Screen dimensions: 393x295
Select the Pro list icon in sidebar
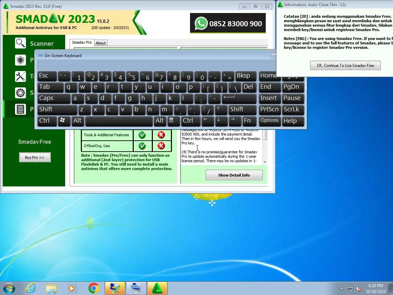tap(20, 109)
